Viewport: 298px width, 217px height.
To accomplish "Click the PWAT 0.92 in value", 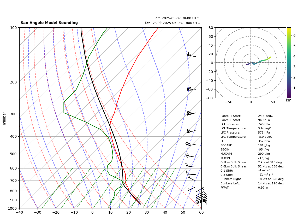I will point(263,188).
